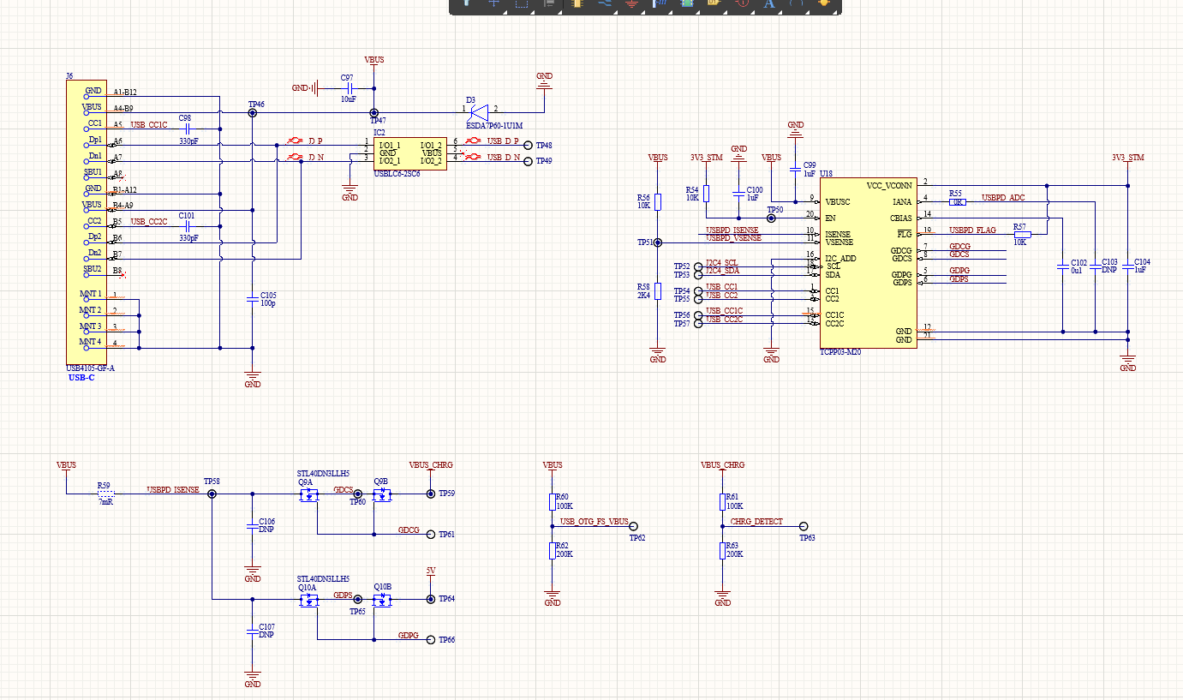Select capacitor C101 on the USB_CC2C net
The width and height of the screenshot is (1183, 700).
187,225
